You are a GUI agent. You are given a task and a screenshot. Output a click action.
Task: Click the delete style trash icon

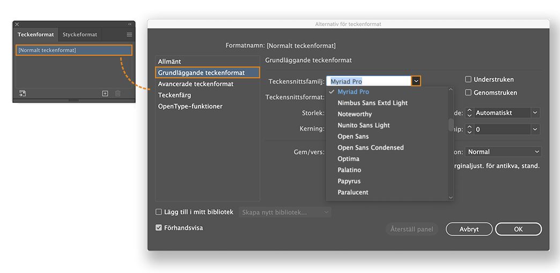[x=118, y=93]
